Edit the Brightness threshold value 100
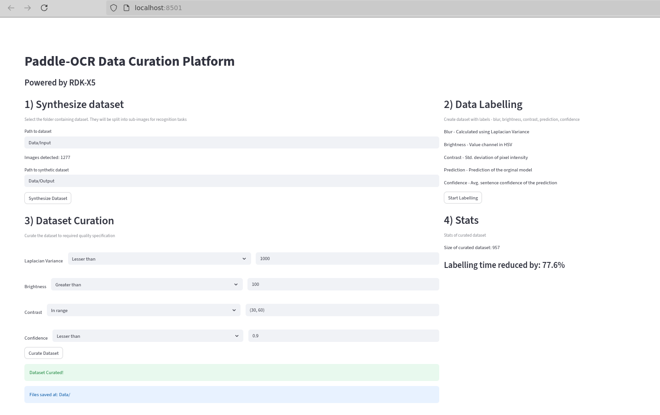The width and height of the screenshot is (660, 415). [x=343, y=284]
